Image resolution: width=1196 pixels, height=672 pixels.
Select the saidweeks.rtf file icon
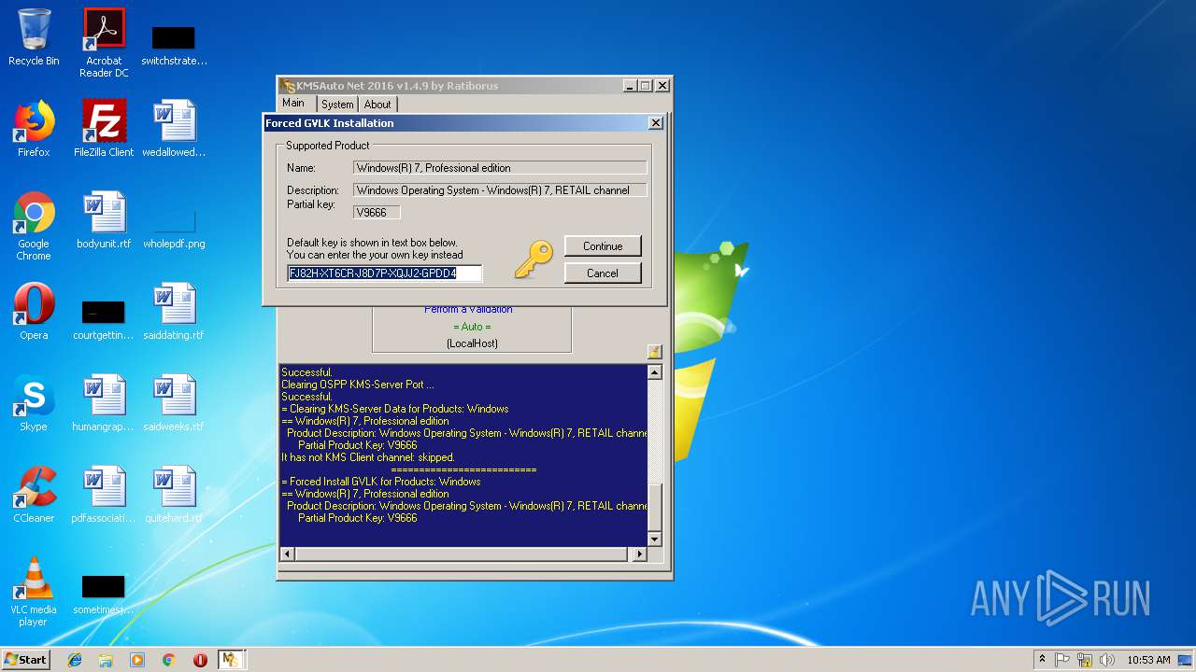click(x=174, y=403)
